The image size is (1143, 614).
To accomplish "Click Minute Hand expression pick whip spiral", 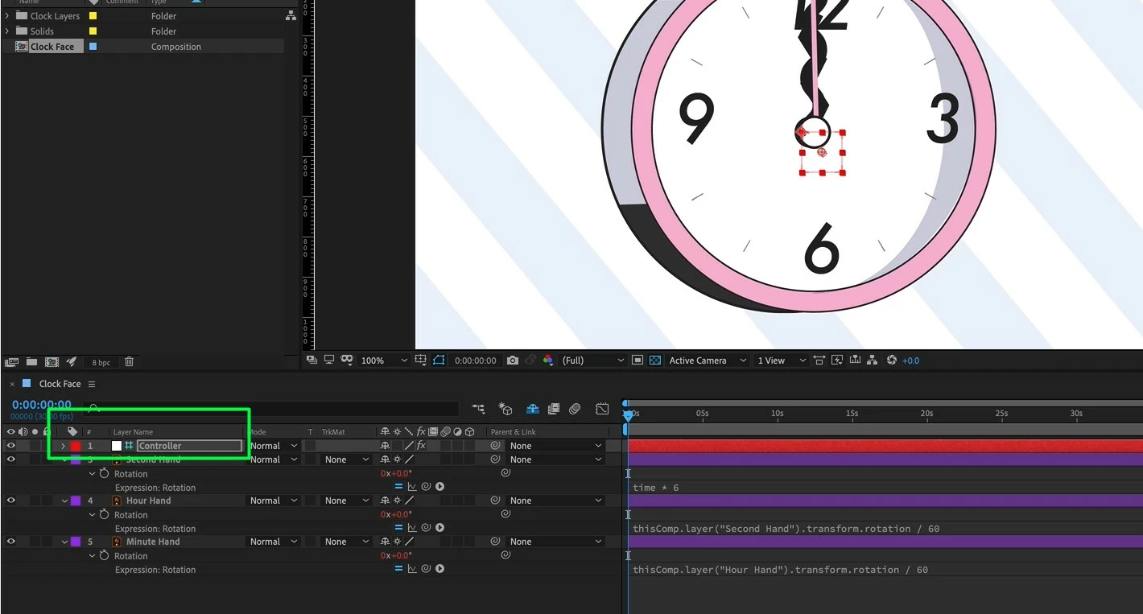I will (x=427, y=569).
